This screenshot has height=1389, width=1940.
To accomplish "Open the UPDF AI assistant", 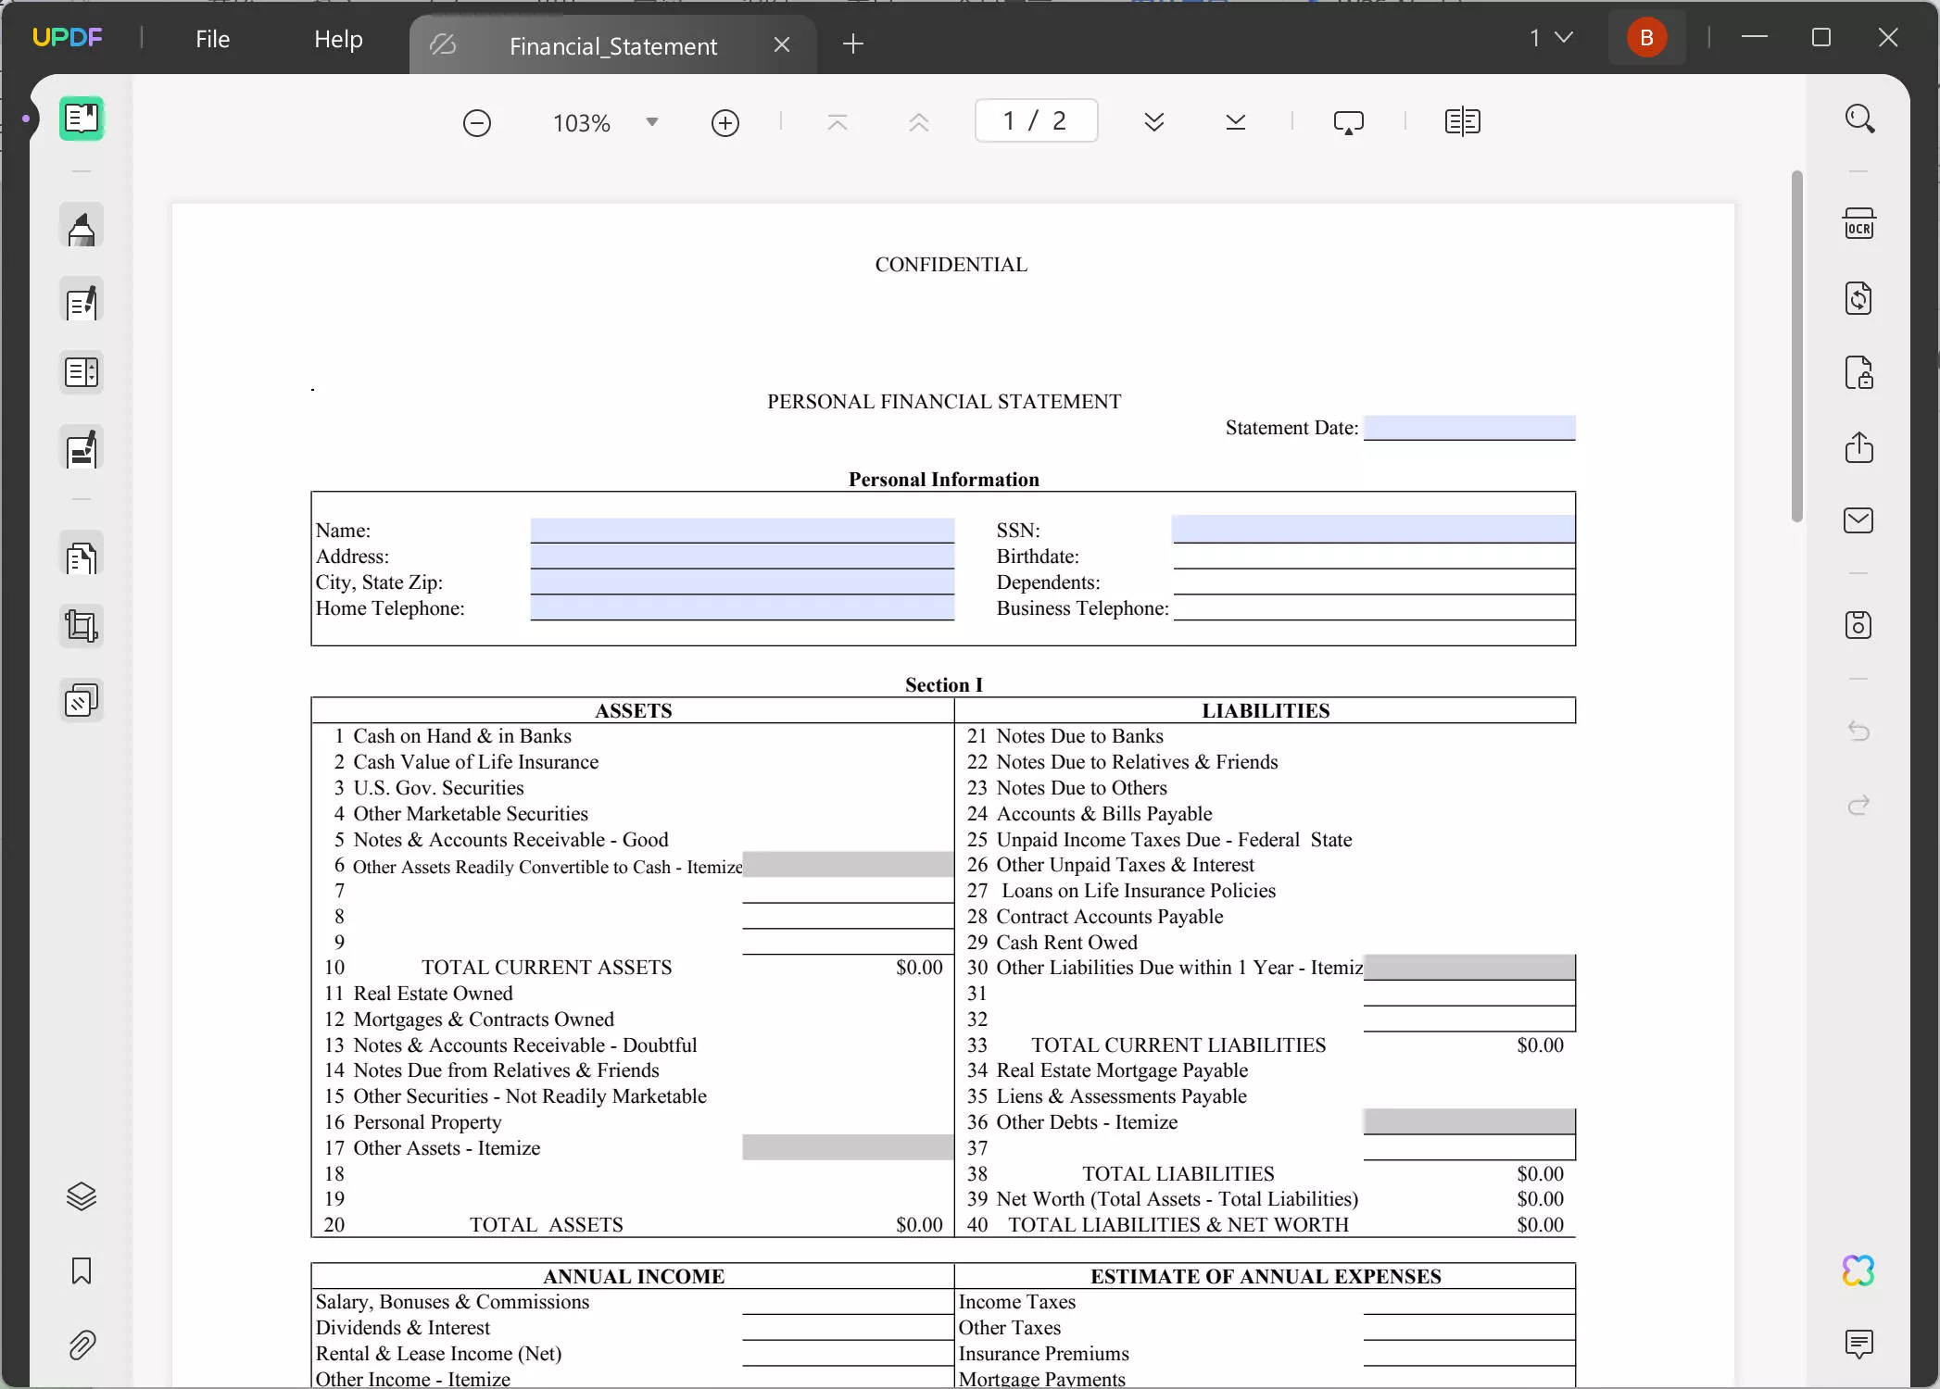I will pos(1858,1270).
